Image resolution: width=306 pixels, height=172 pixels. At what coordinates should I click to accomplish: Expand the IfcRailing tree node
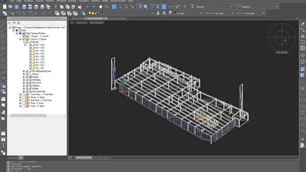(24, 80)
